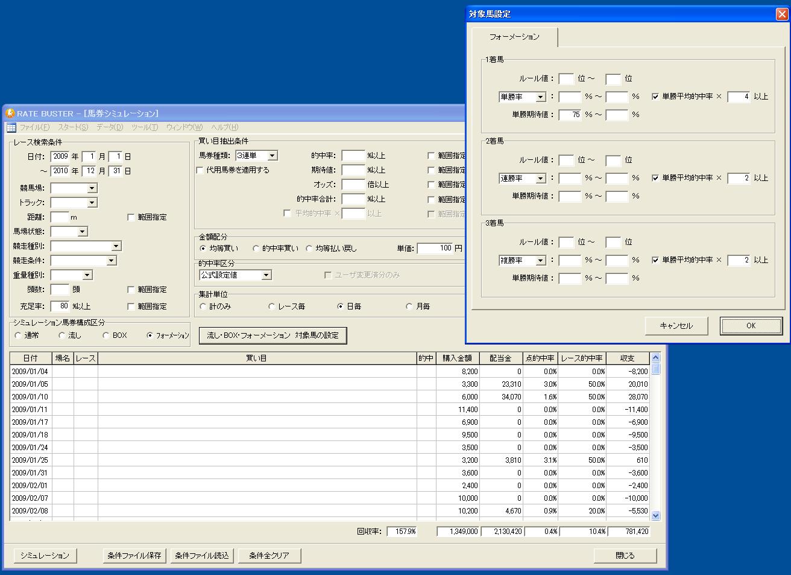Select レース毎 aggregation unit

pos(272,307)
